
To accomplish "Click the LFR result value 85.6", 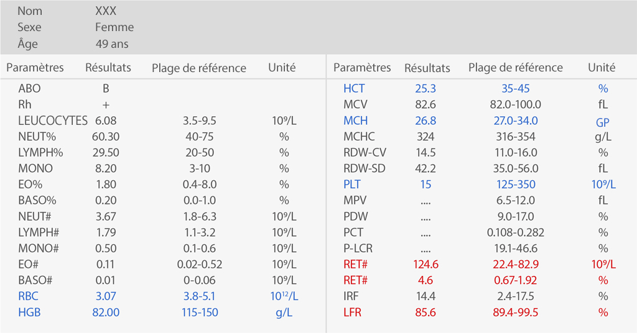I will tap(425, 312).
